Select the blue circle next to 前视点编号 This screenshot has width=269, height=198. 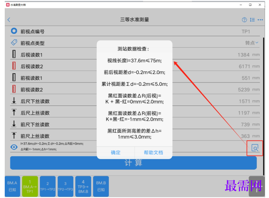click(14, 31)
